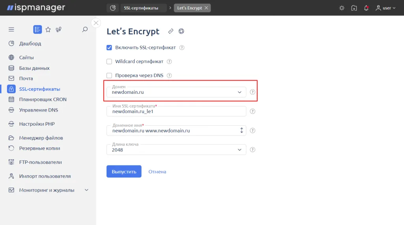Open the Домен dropdown
Viewport: 404px width, 225px height.
[176, 92]
